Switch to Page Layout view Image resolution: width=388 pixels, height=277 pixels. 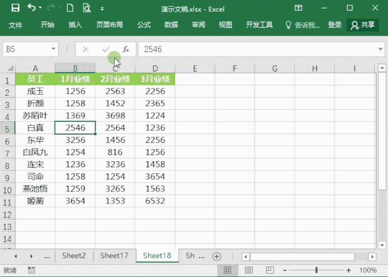(x=247, y=270)
